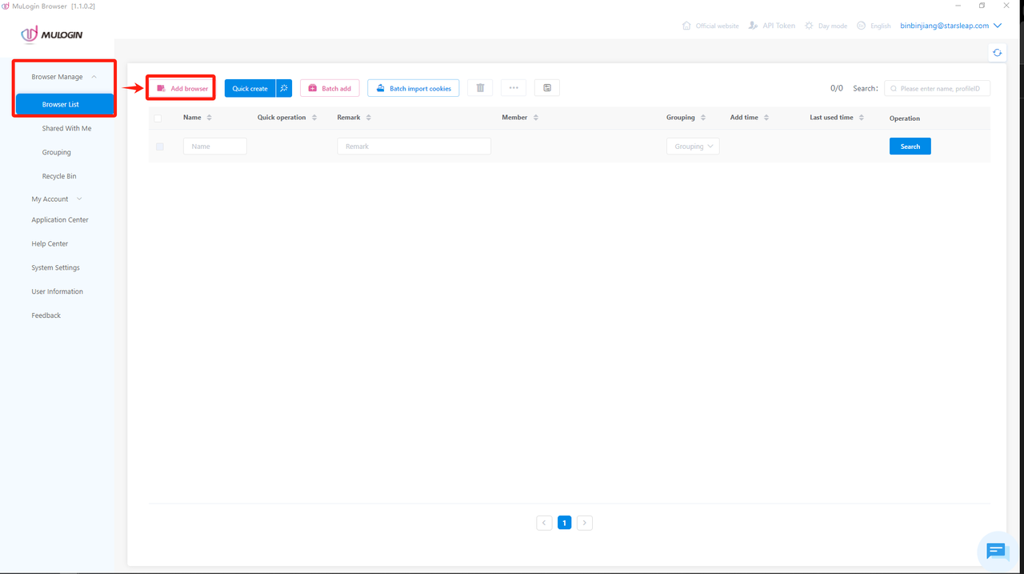Click the API Token key icon
Image resolution: width=1024 pixels, height=574 pixels.
[753, 26]
